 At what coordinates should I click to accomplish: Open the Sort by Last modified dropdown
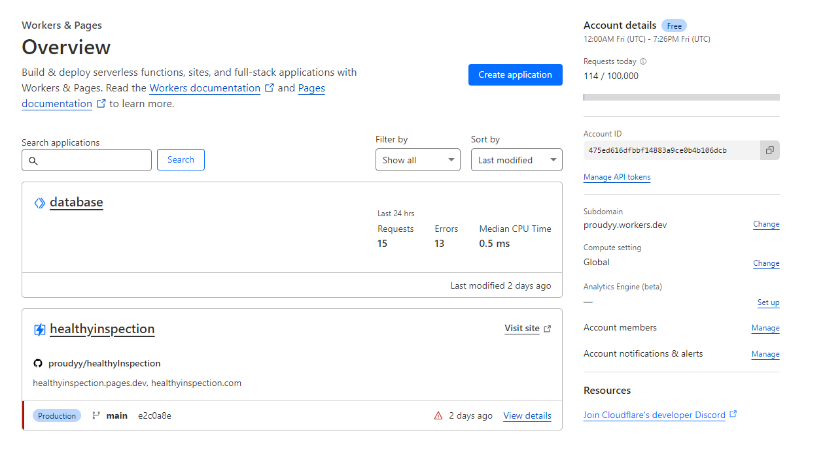click(x=516, y=160)
